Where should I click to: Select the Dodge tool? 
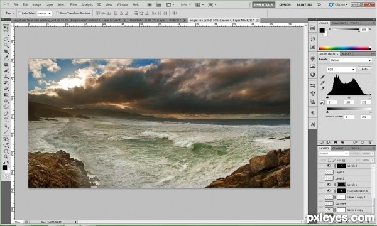click(x=6, y=107)
